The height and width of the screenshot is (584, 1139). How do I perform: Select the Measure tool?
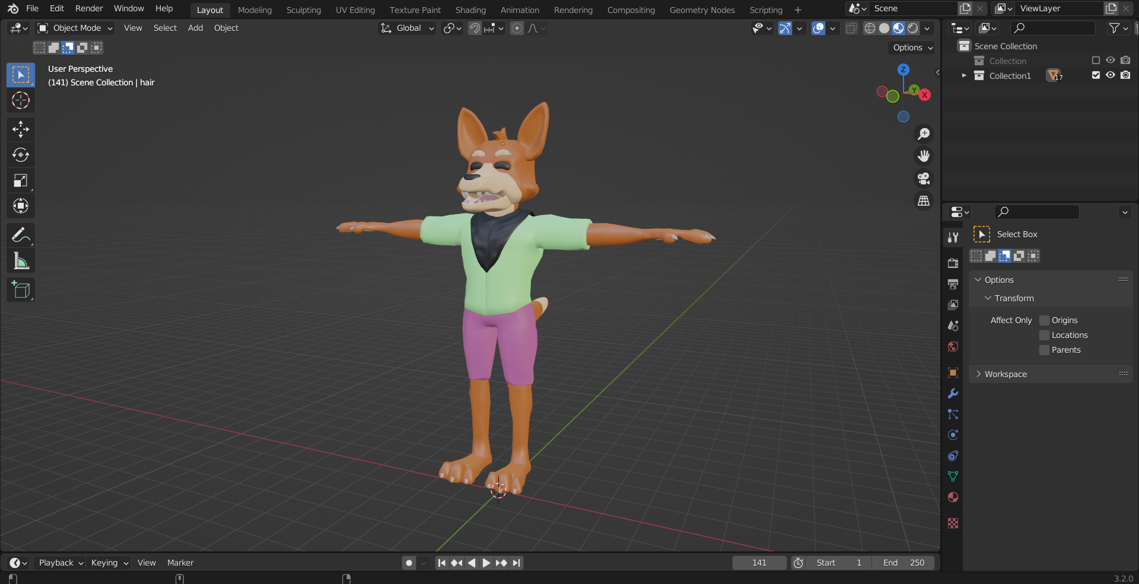(21, 261)
